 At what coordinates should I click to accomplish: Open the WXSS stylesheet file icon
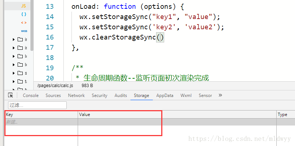pyautogui.click(x=24, y=31)
